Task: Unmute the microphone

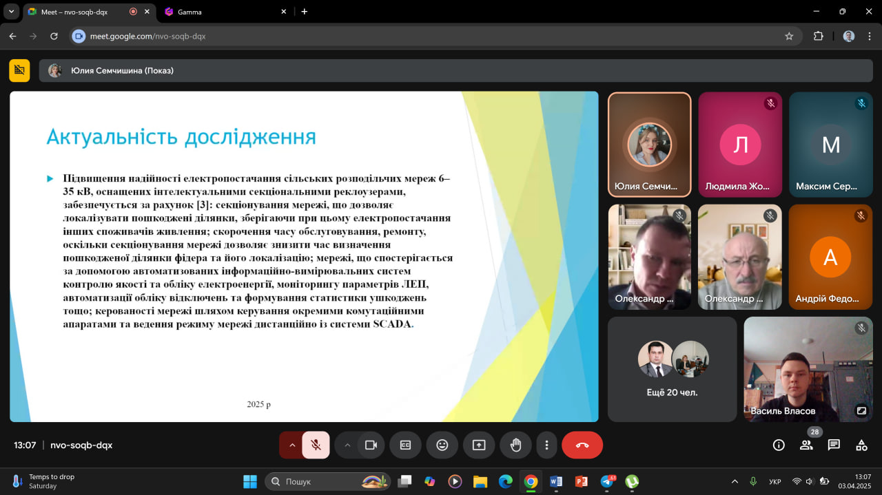Action: pos(316,445)
